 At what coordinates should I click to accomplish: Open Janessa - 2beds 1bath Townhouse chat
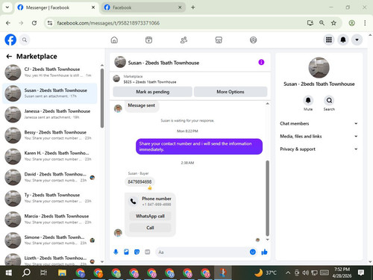coord(50,114)
